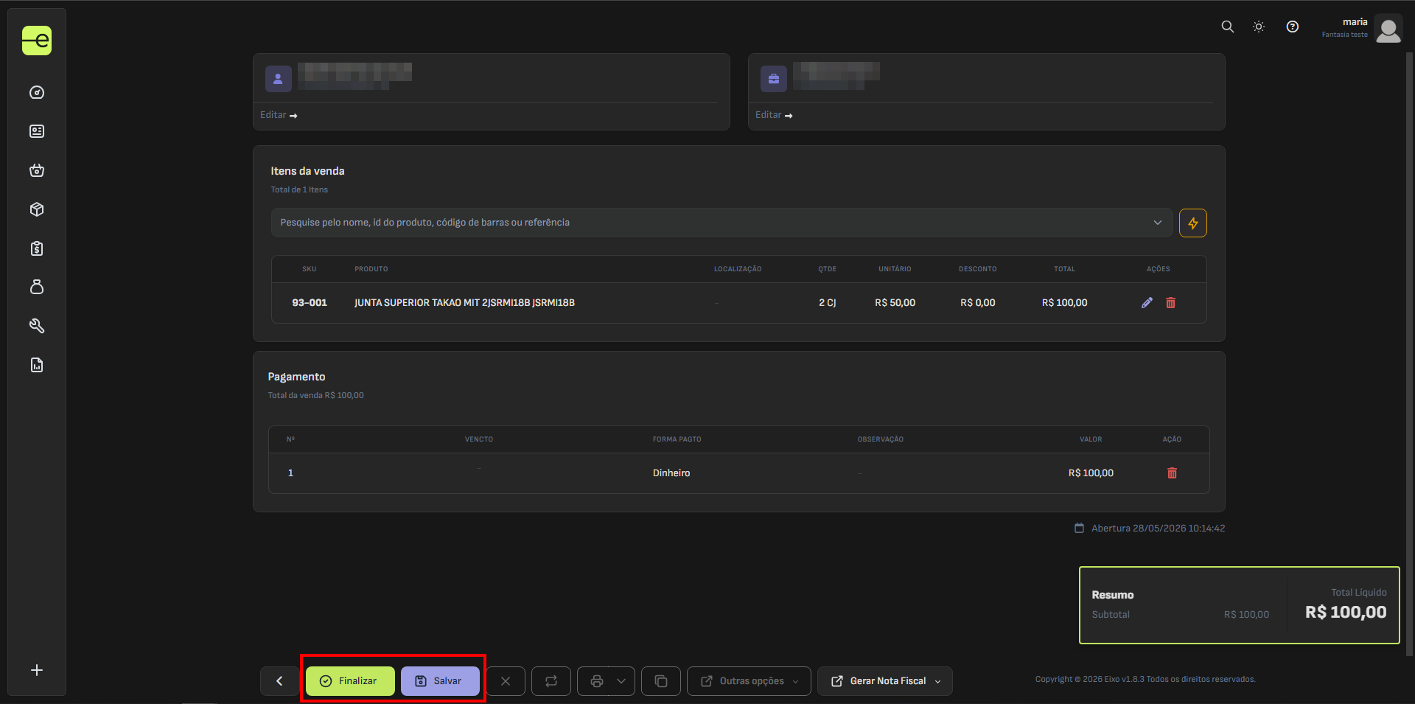Click the Salvar button

(x=440, y=681)
